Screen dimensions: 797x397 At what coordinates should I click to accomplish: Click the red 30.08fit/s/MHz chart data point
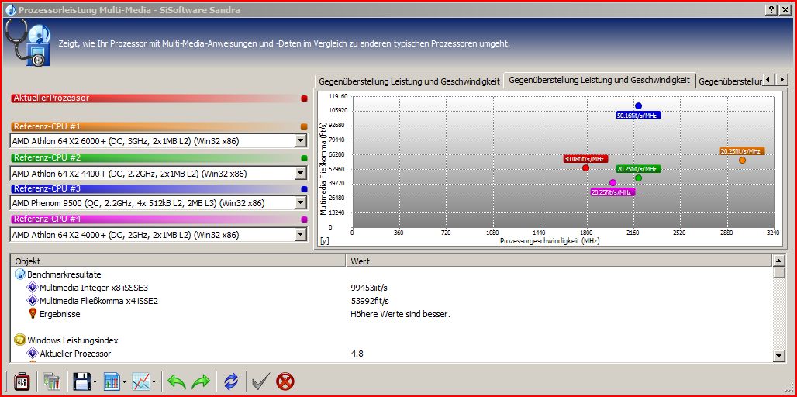585,167
